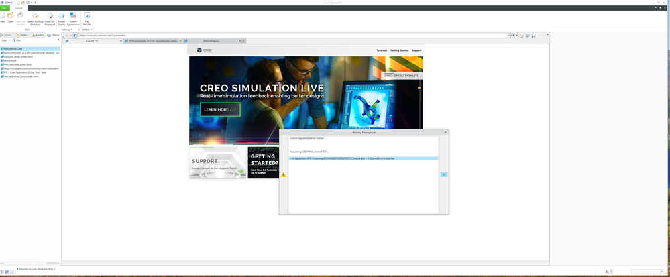Viewport: 670px width, 277px height.
Task: Click the browser home globe icon
Action: (x=75, y=36)
